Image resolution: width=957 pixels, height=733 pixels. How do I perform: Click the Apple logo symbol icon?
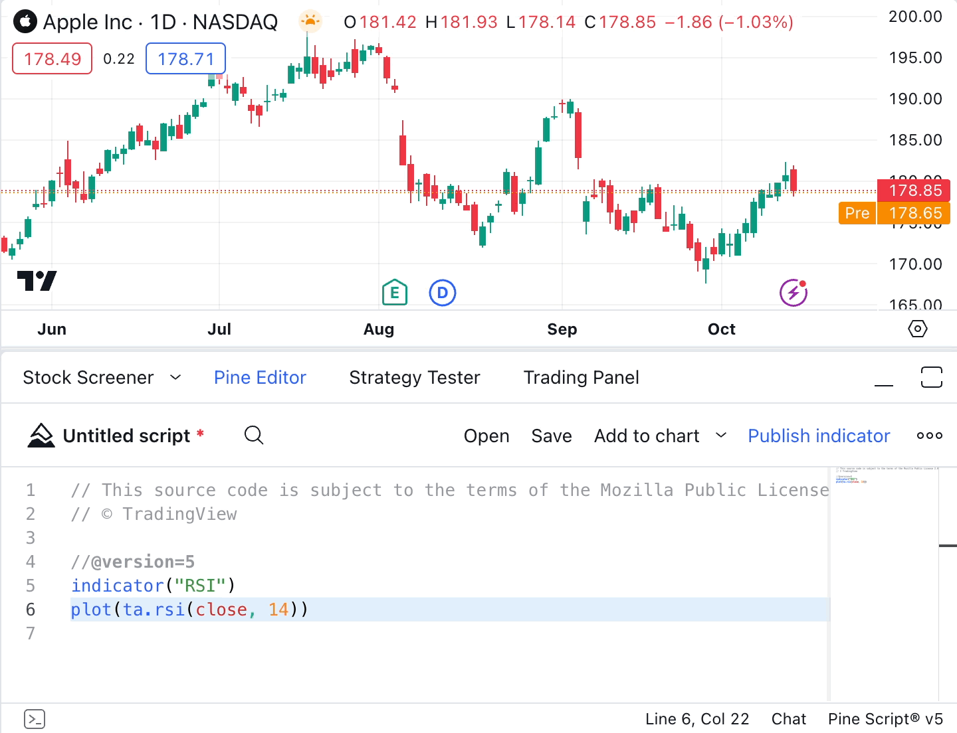[25, 22]
